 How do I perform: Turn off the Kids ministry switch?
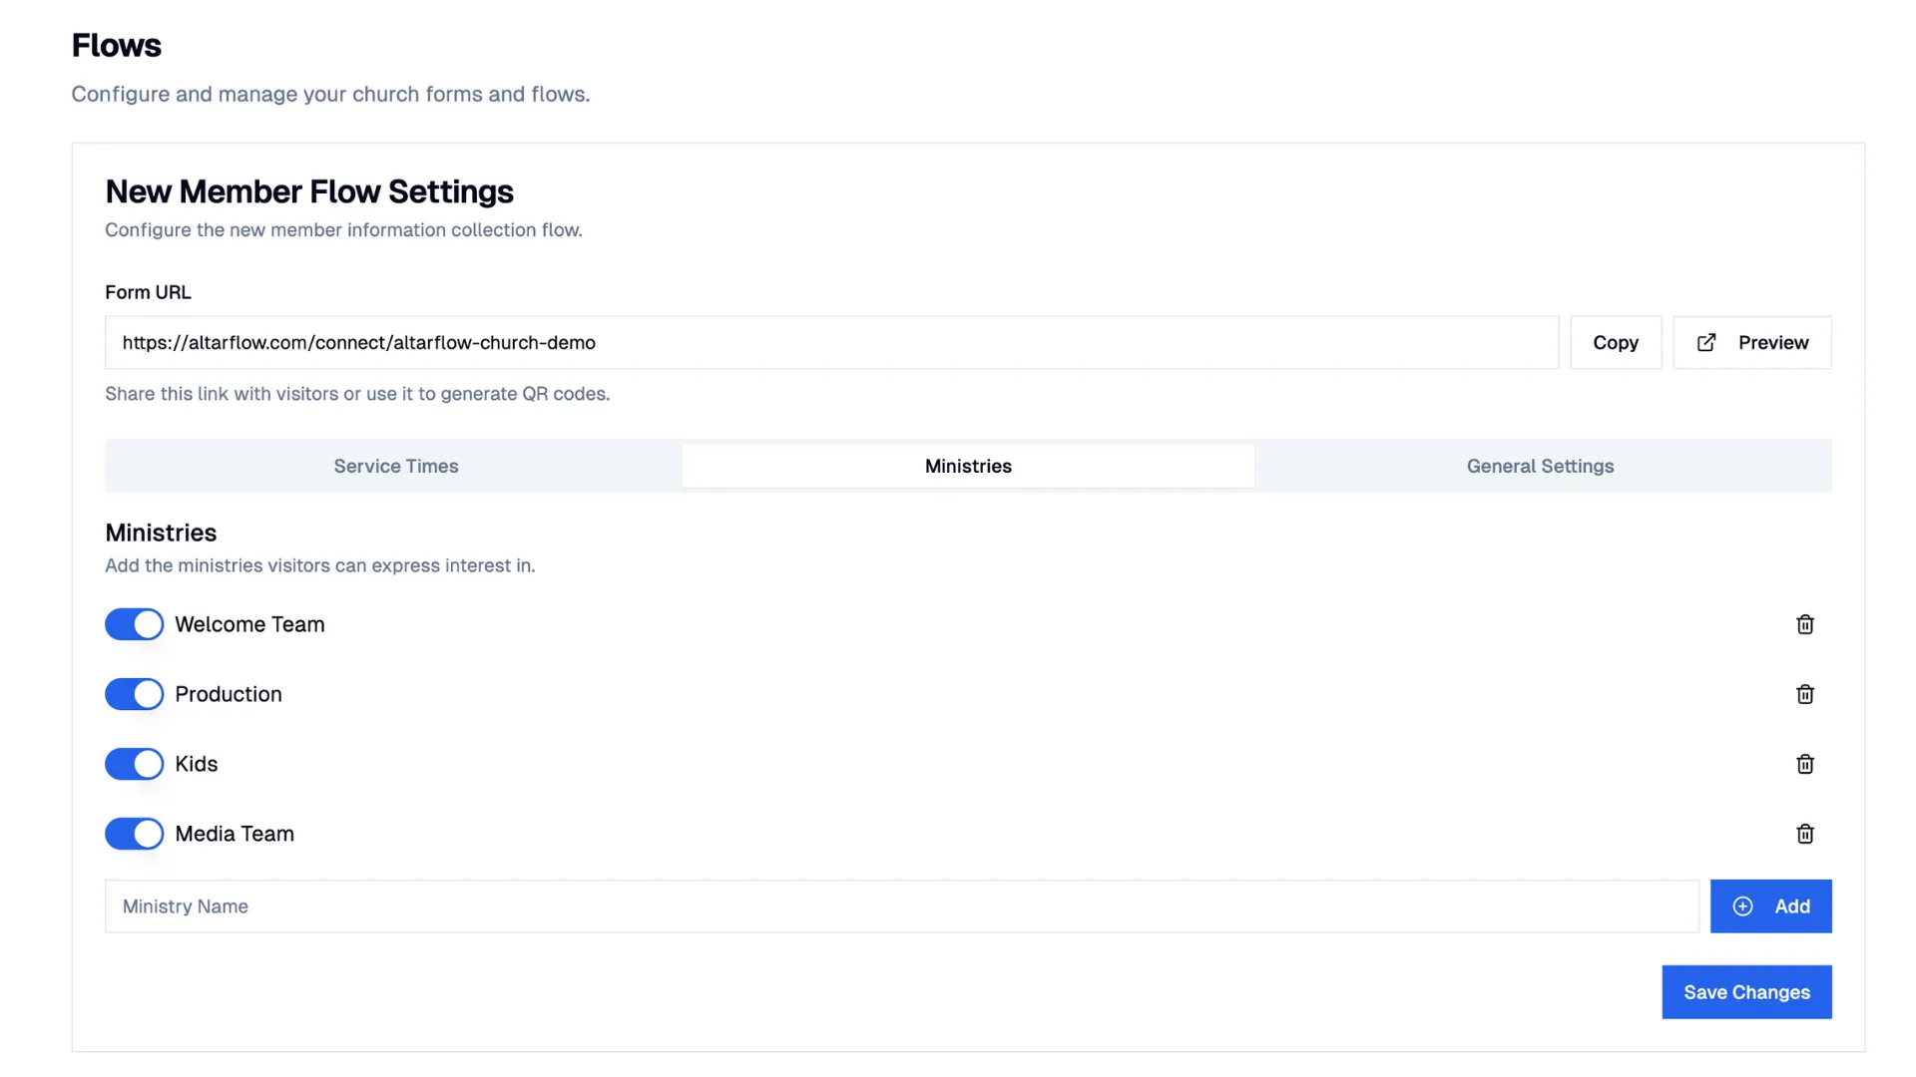(x=134, y=764)
